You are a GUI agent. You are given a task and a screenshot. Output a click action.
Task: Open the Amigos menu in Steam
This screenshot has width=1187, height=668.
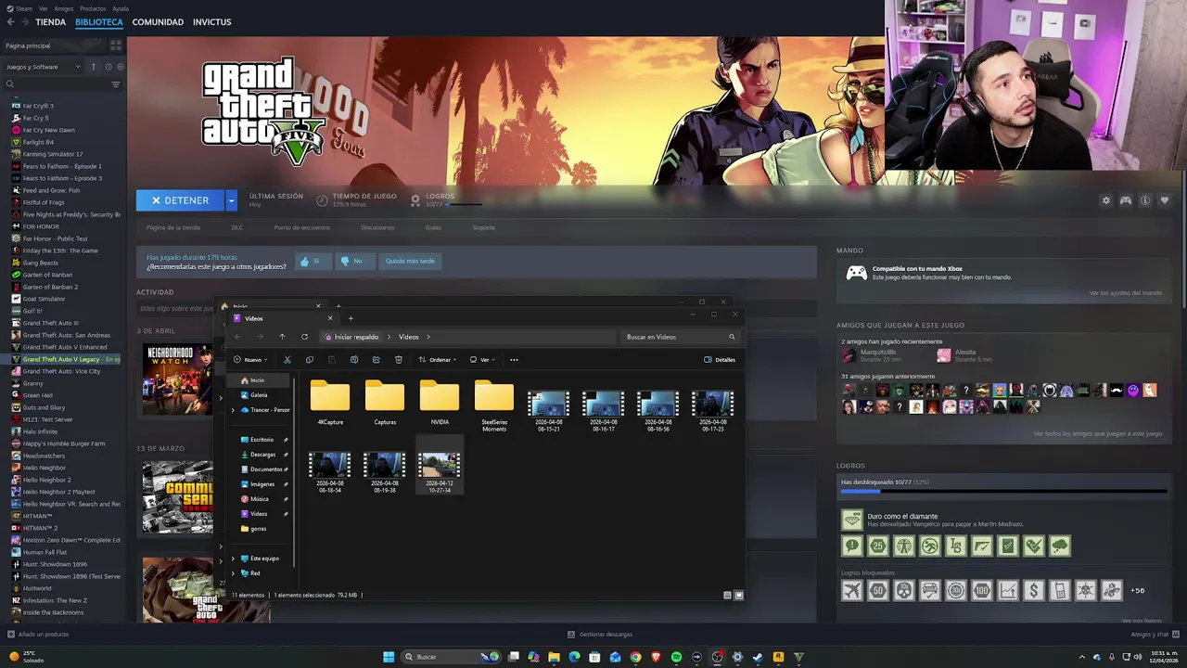(x=66, y=8)
